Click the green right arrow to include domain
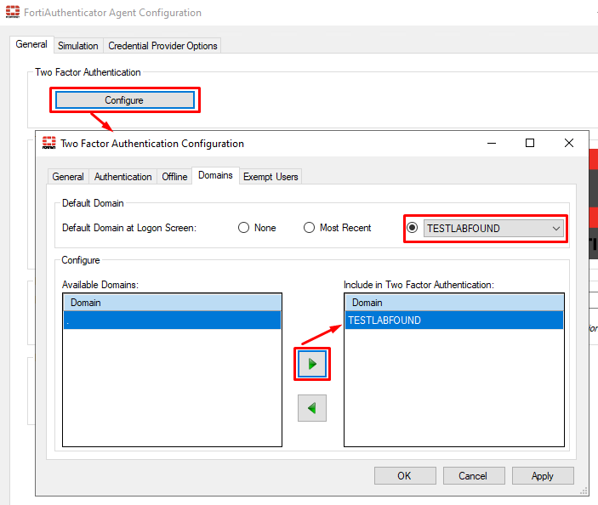 click(312, 364)
